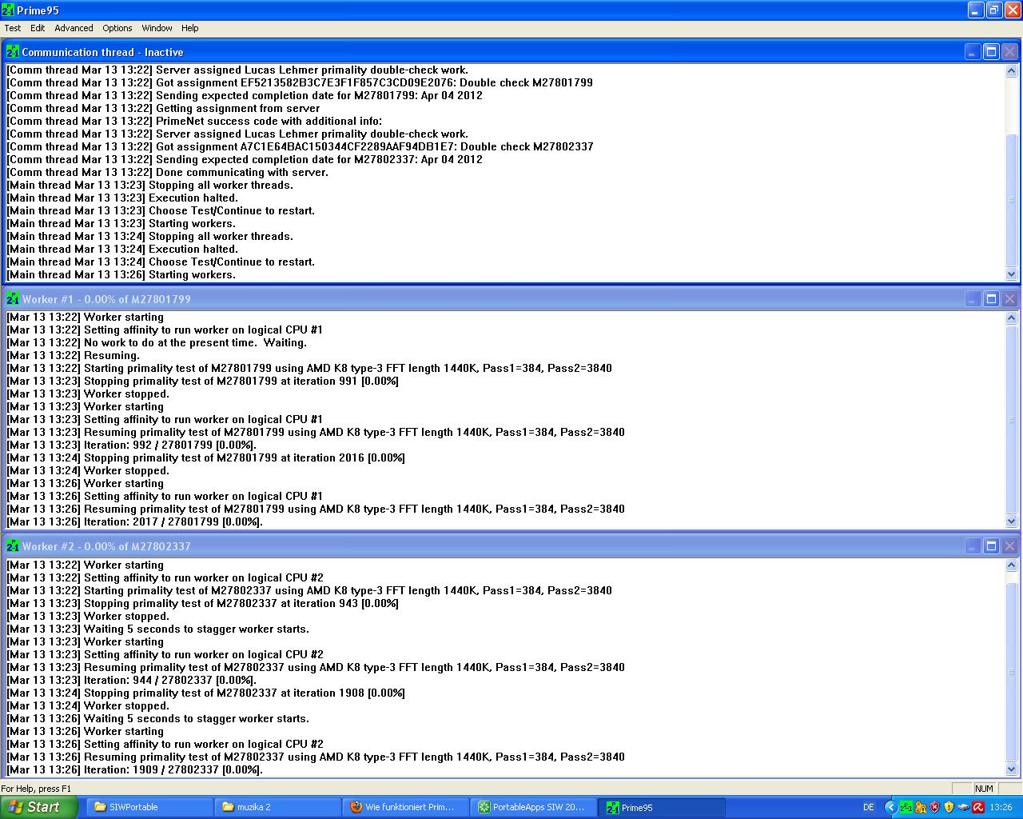Minimize the Worker #1 window
Image resolution: width=1023 pixels, height=819 pixels.
[972, 299]
